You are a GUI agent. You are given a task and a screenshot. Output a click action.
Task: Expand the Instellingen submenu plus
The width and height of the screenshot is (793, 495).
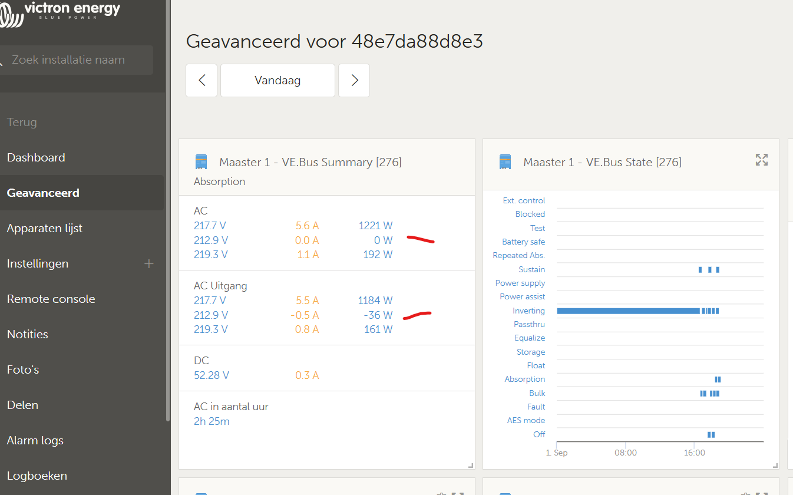click(x=149, y=263)
